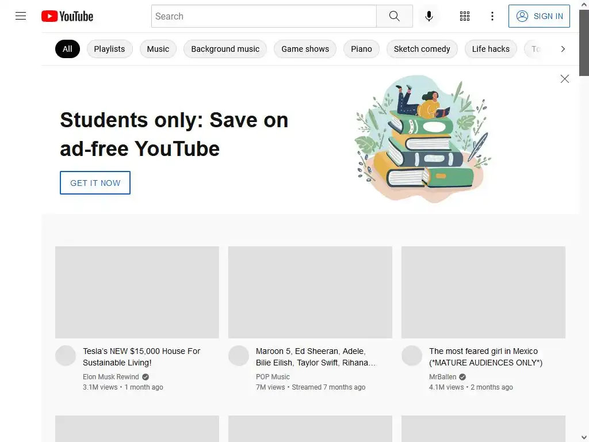Click the SIGN IN button
This screenshot has width=589, height=442.
coord(539,16)
